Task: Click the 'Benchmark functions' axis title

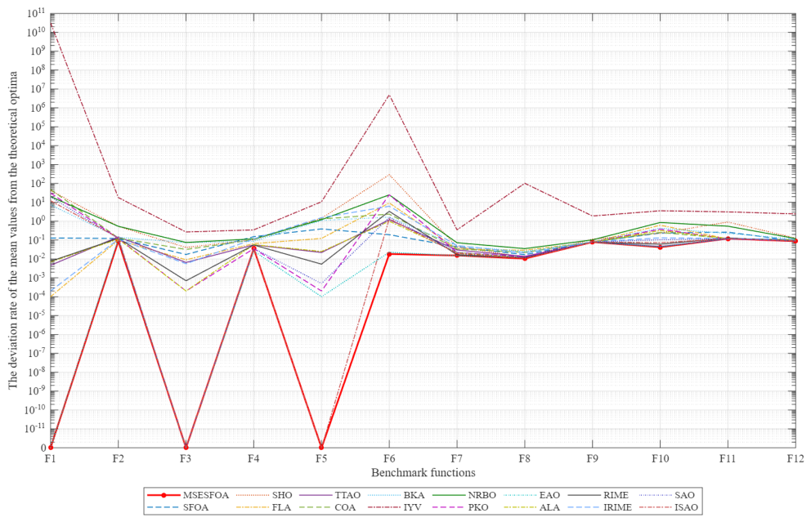Action: [423, 472]
